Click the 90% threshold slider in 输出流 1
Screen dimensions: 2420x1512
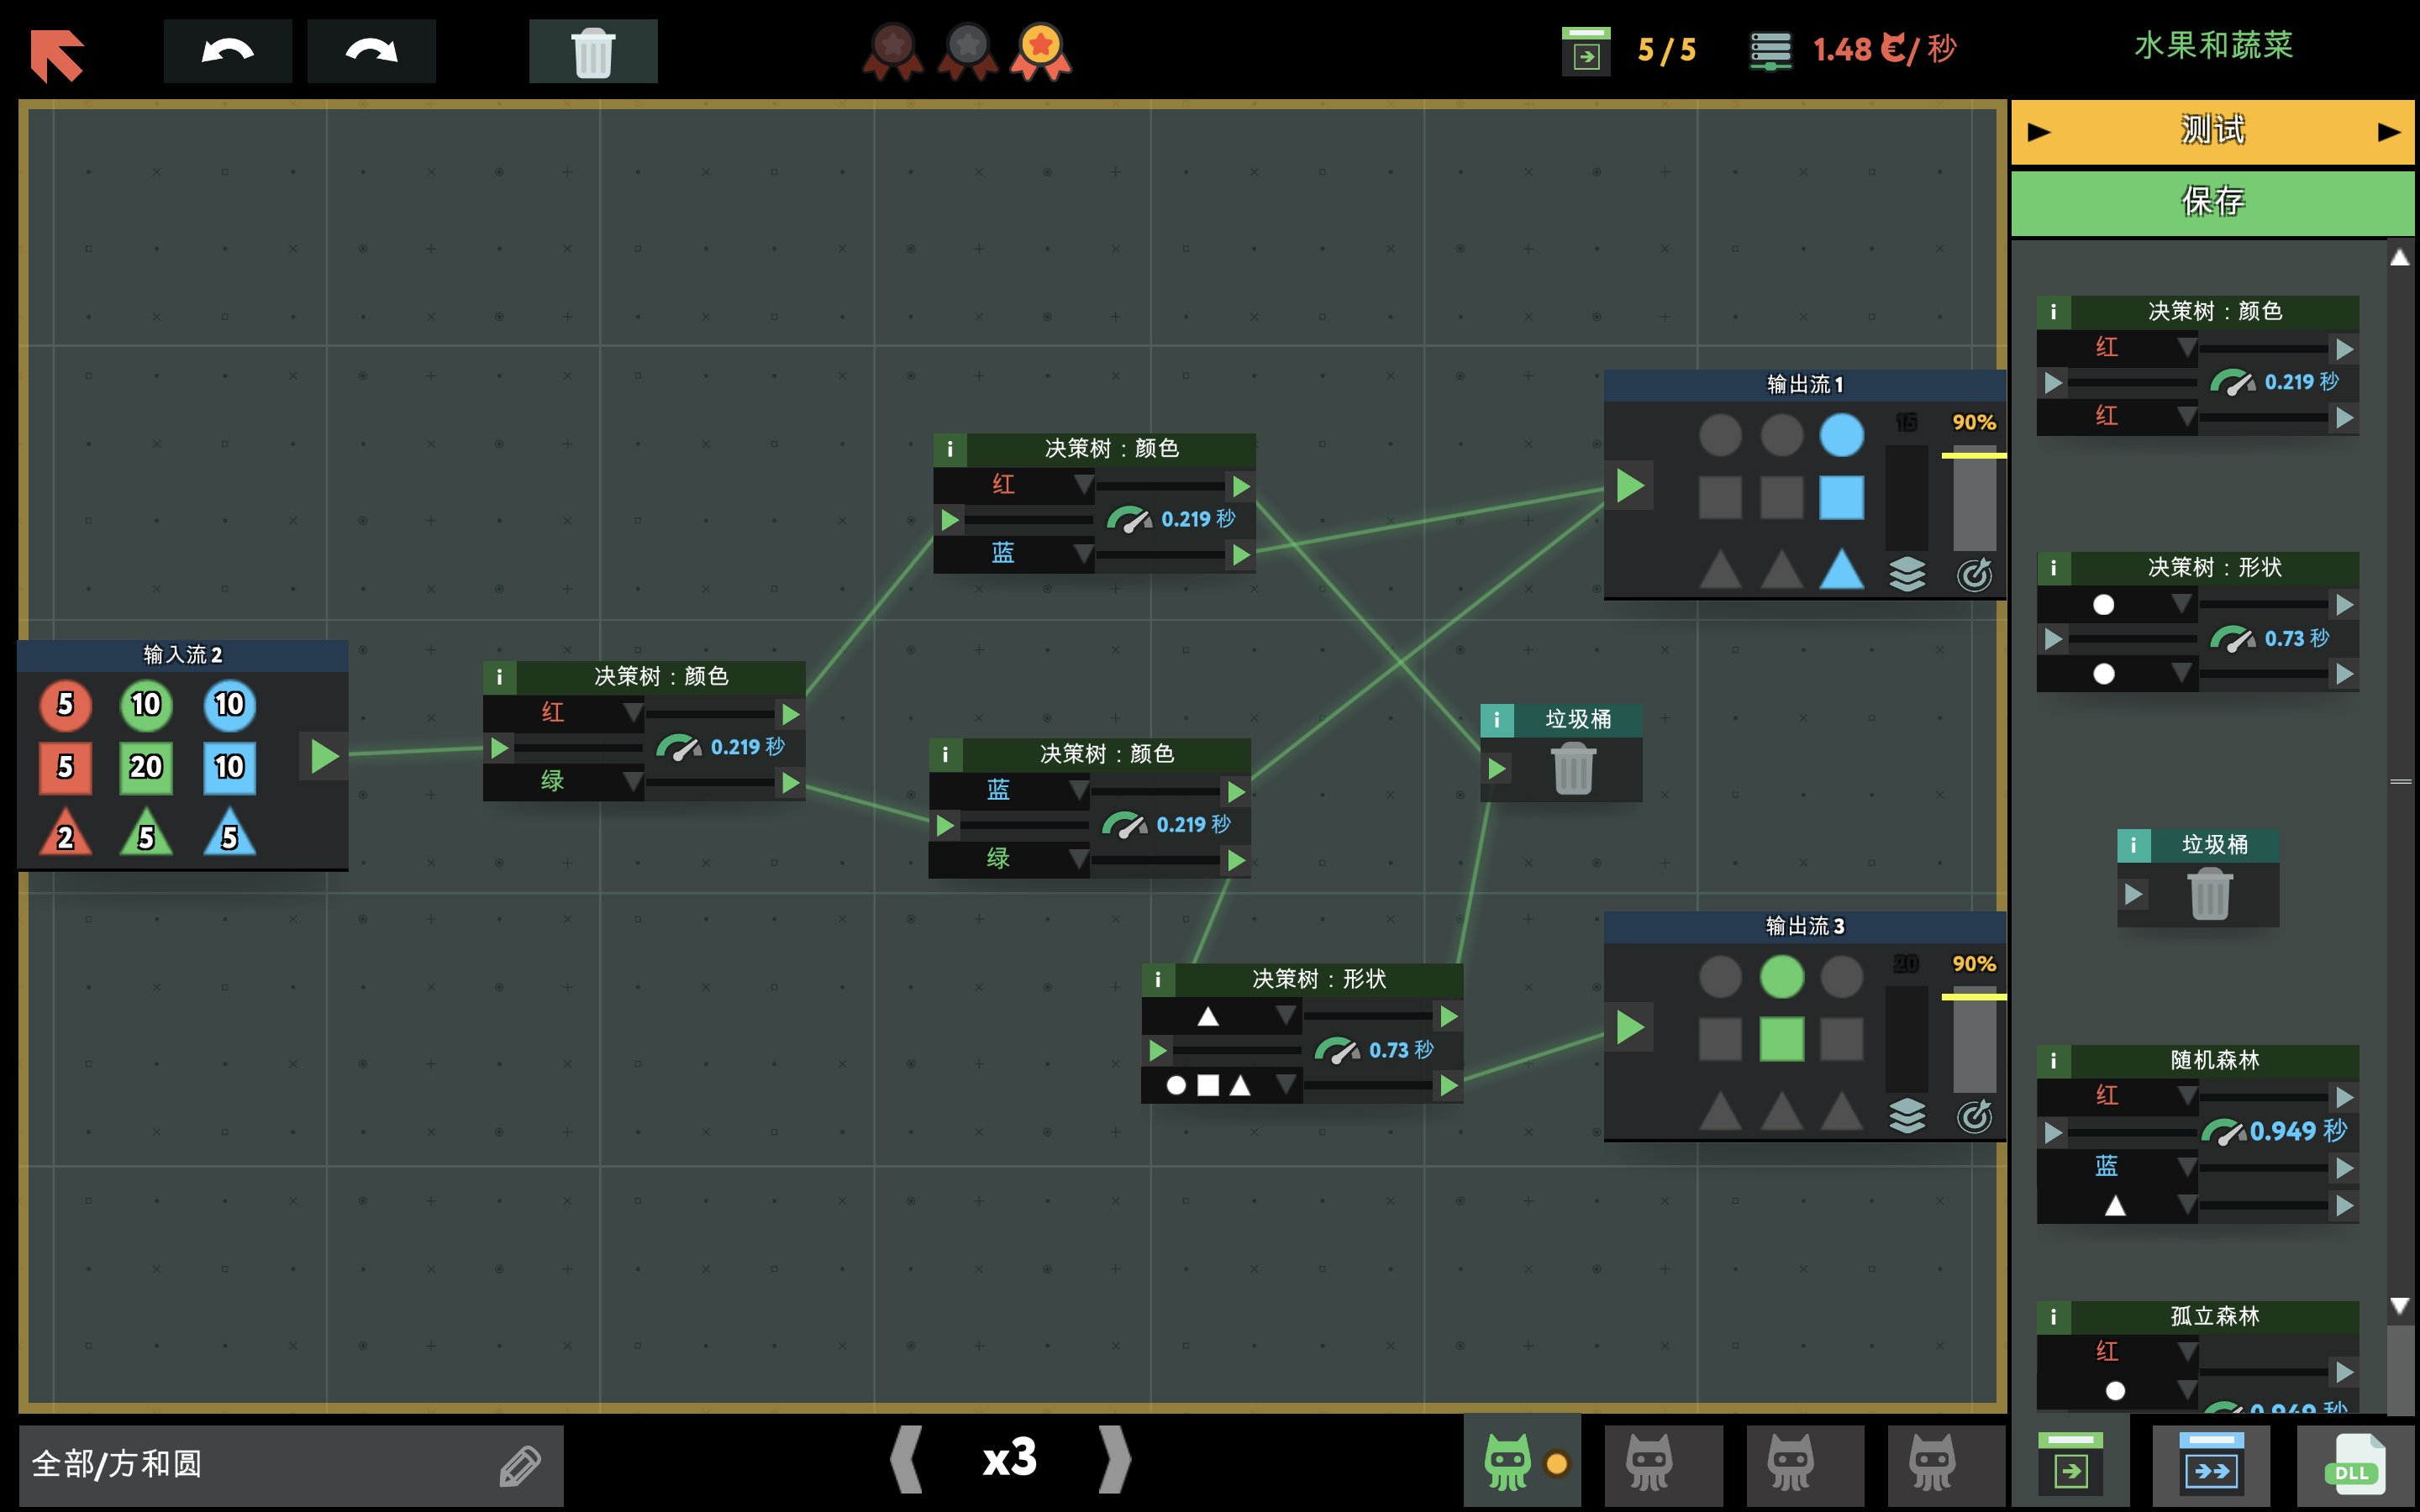coord(1973,456)
